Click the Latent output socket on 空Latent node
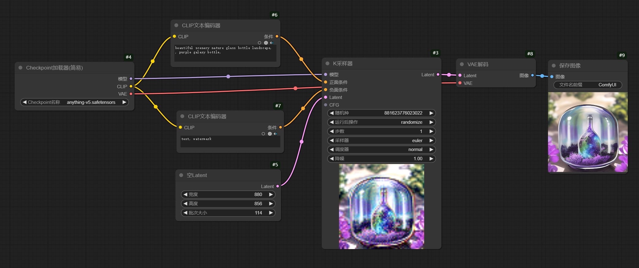The height and width of the screenshot is (268, 639). [x=278, y=186]
